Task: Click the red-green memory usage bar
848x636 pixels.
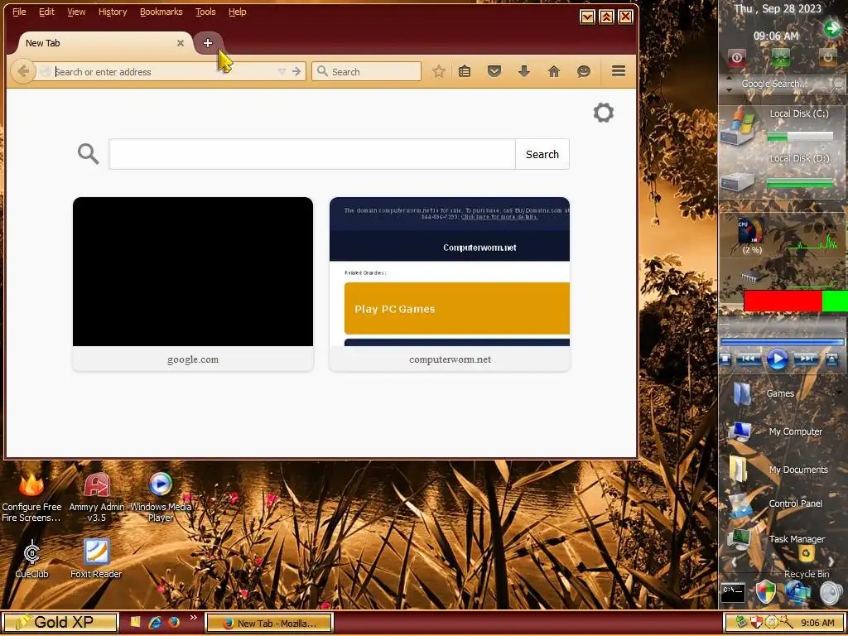Action: click(x=796, y=301)
